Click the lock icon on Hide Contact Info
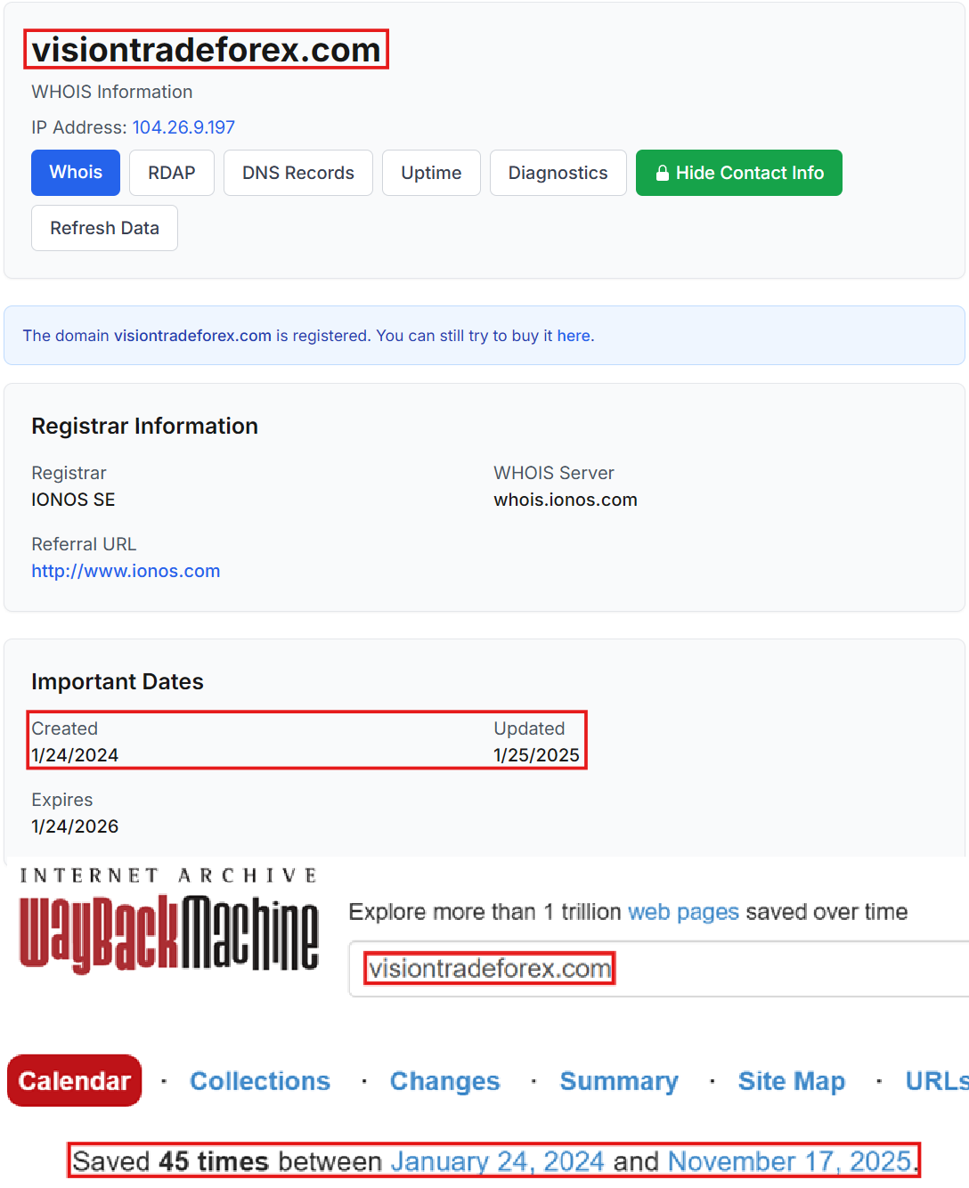This screenshot has width=969, height=1188. coord(663,173)
